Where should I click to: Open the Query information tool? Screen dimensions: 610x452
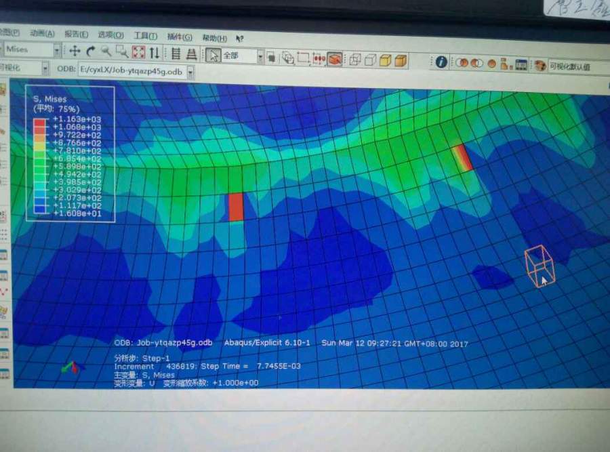[441, 62]
